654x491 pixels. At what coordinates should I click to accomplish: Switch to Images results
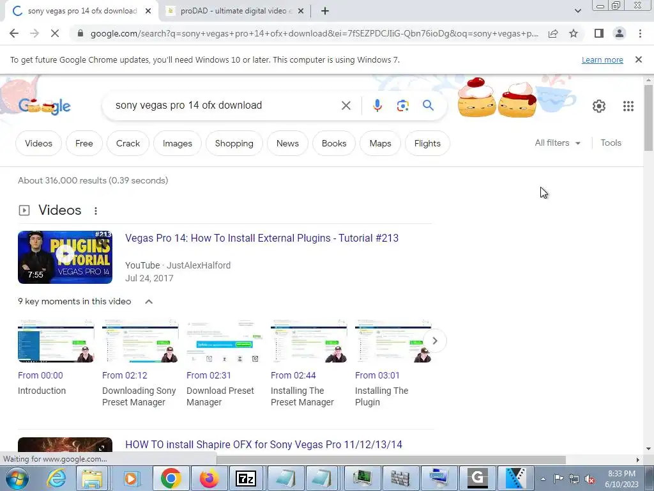178,143
